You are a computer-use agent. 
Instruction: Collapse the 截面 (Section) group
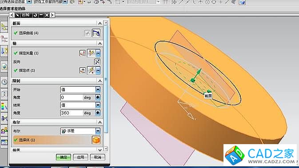pos(100,23)
